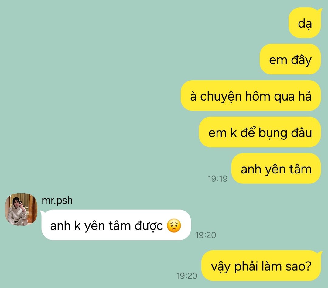Image resolution: width=328 pixels, height=288 pixels.
Task: Tap the "em k để bụng đâu" bubble
Action: point(260,132)
